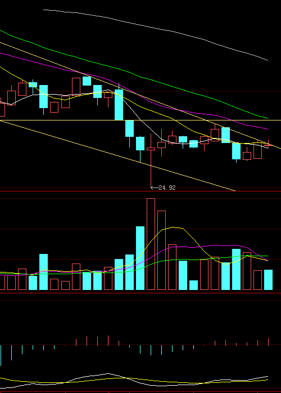Select the tallest red MACD histogram bar

(x=108, y=341)
